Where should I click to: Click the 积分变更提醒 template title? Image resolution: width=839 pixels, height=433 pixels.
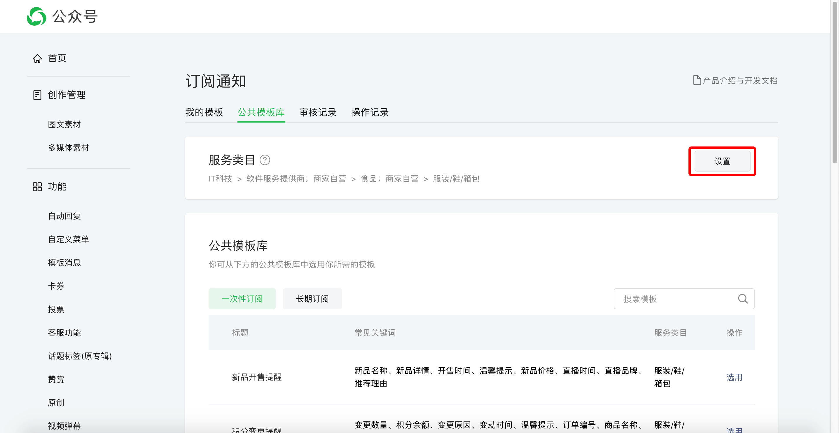click(x=257, y=430)
